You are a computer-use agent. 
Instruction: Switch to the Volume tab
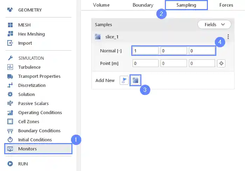coord(101,5)
